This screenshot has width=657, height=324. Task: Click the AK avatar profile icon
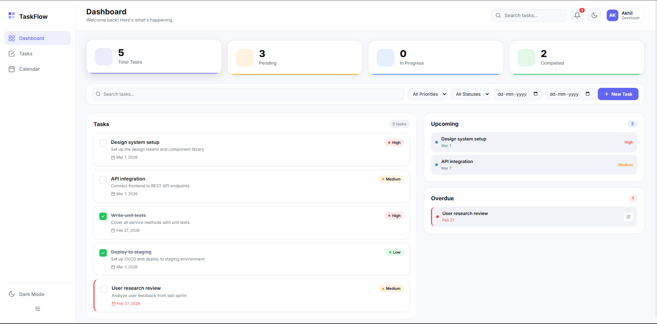click(x=612, y=15)
